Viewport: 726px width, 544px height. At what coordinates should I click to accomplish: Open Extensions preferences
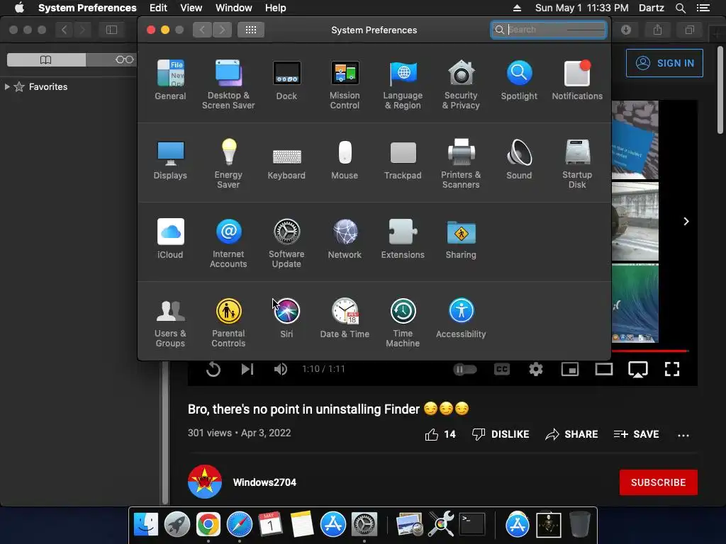[x=403, y=239]
